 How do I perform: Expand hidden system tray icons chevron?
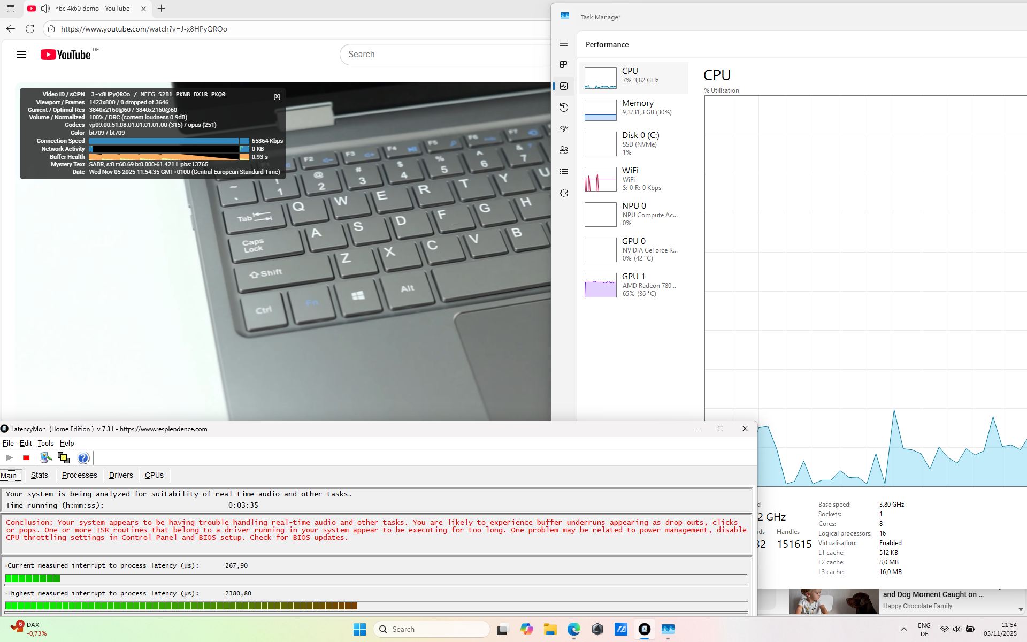(904, 629)
